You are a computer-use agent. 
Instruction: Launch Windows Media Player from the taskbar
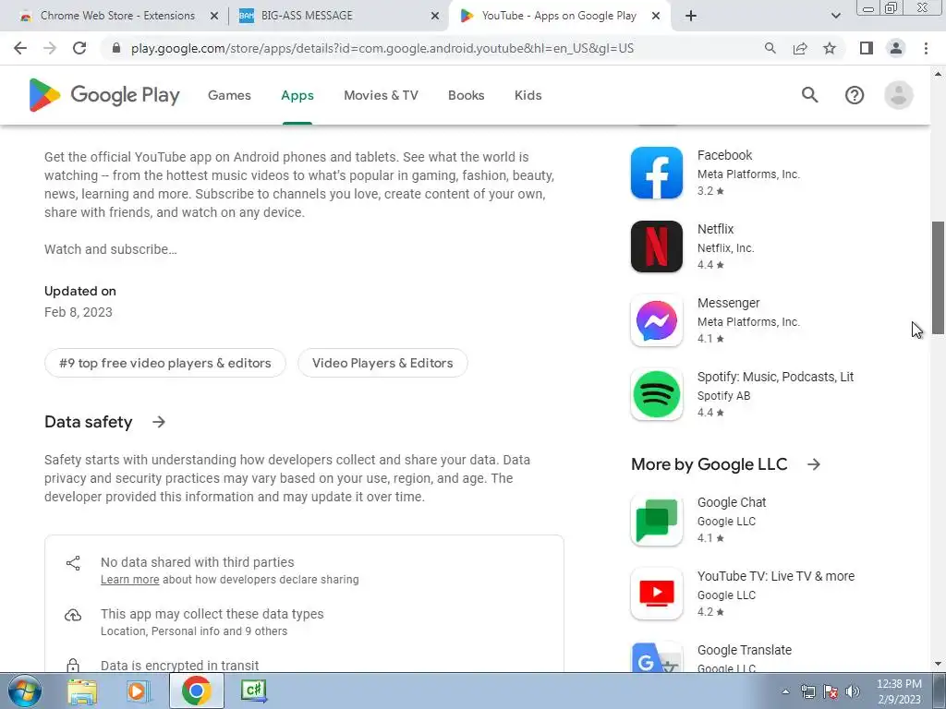coord(138,691)
